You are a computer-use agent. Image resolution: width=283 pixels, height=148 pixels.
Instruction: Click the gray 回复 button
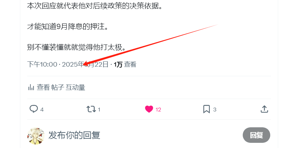[256, 135]
